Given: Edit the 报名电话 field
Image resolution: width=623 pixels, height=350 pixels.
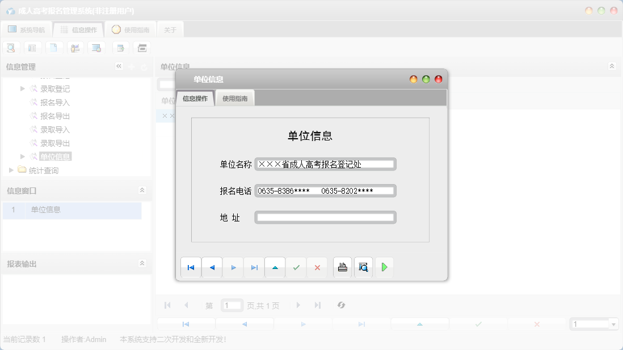Looking at the screenshot, I should [326, 191].
